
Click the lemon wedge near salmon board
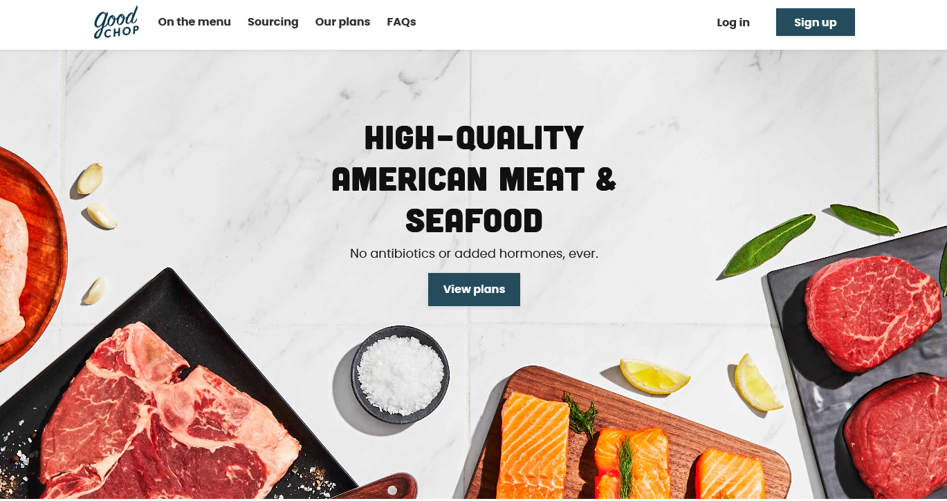tap(654, 375)
